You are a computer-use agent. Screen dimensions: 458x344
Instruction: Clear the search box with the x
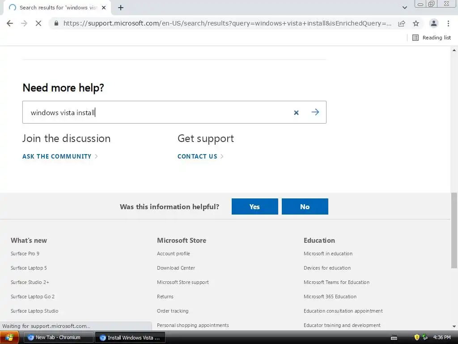(x=296, y=112)
